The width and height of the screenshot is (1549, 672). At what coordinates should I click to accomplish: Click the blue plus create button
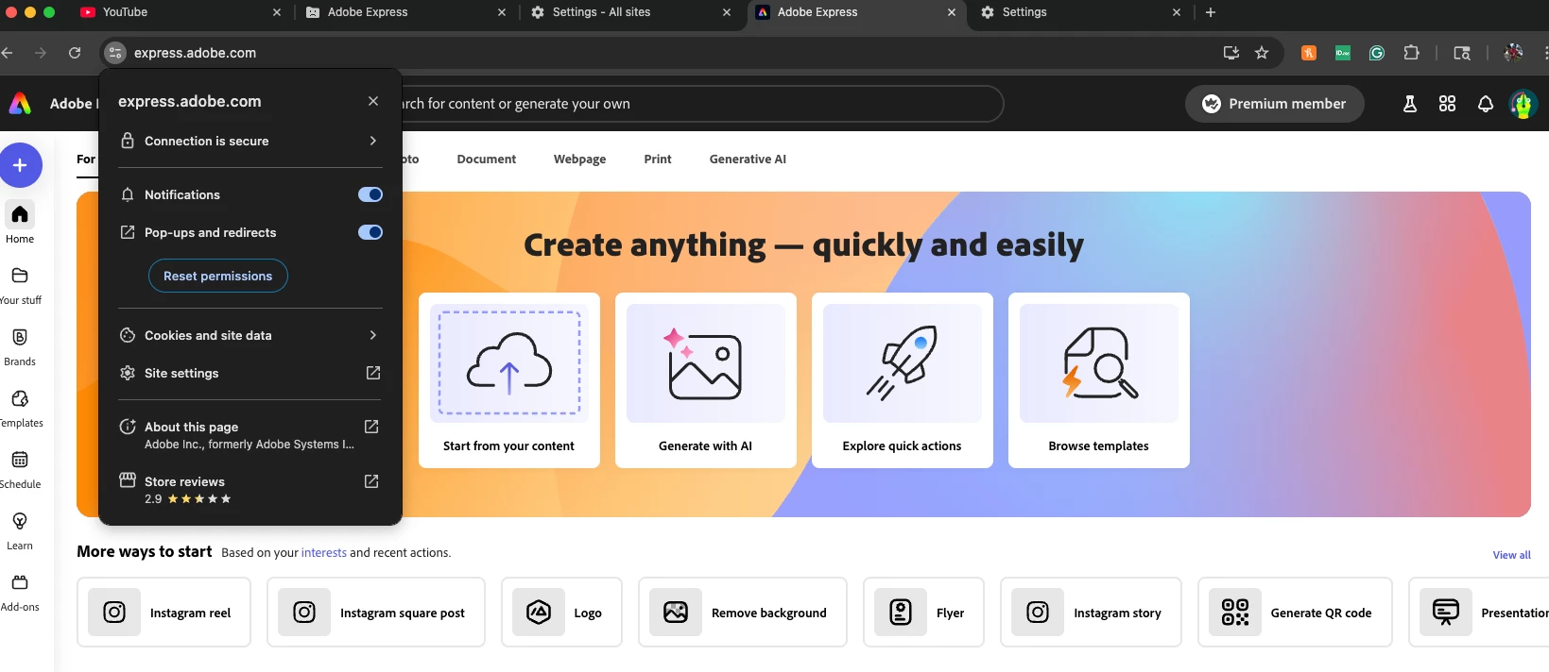coord(20,165)
